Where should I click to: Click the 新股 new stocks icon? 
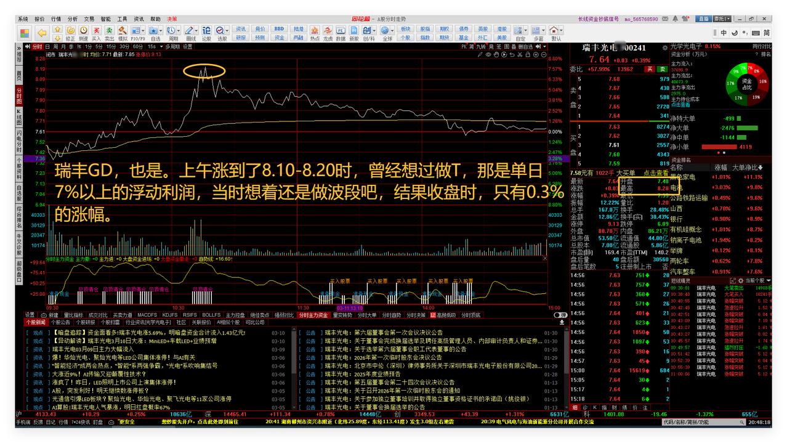click(x=353, y=30)
